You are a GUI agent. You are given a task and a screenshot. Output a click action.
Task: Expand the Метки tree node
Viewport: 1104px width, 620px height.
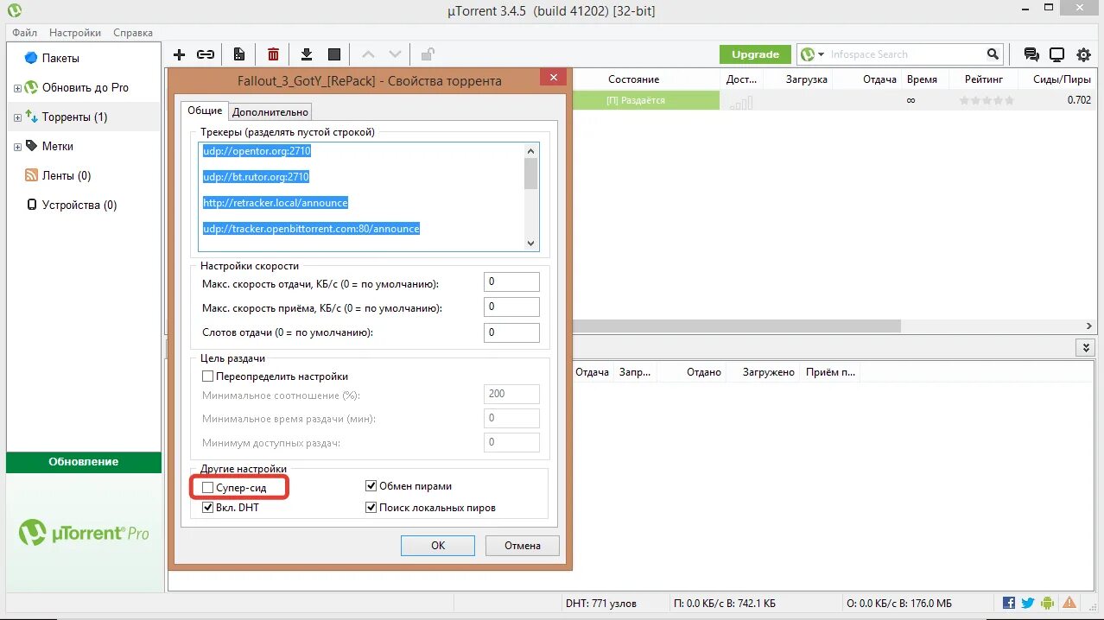(x=17, y=147)
